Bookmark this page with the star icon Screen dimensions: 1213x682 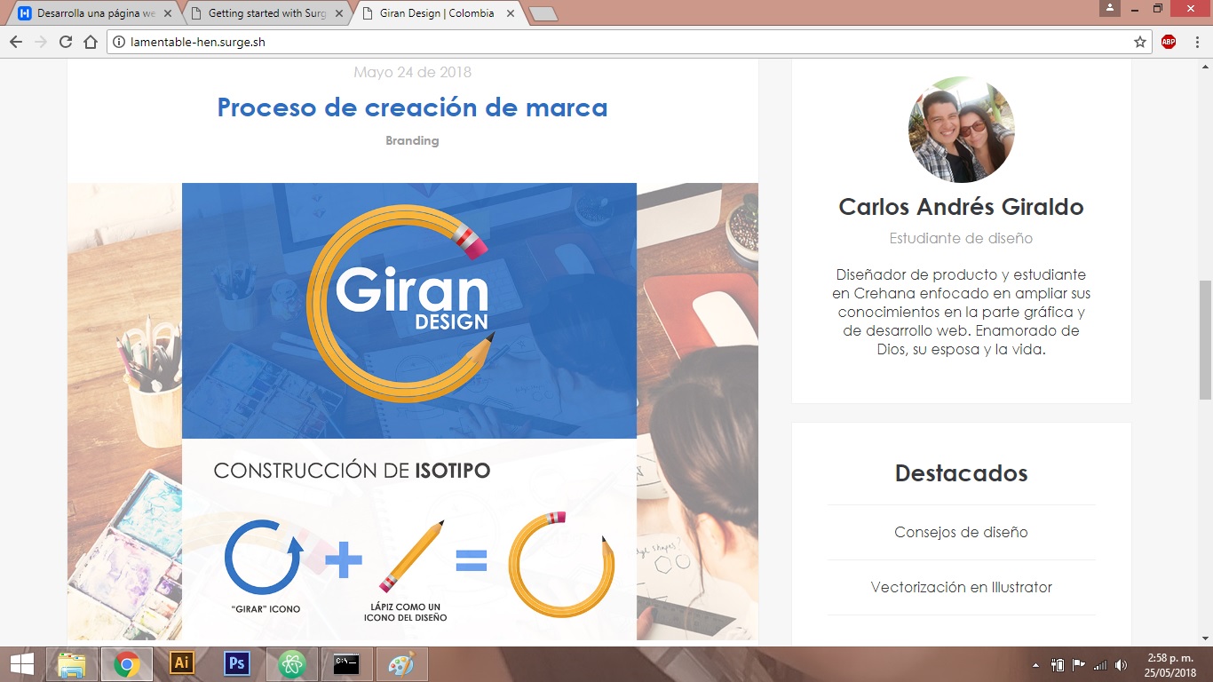coord(1140,42)
